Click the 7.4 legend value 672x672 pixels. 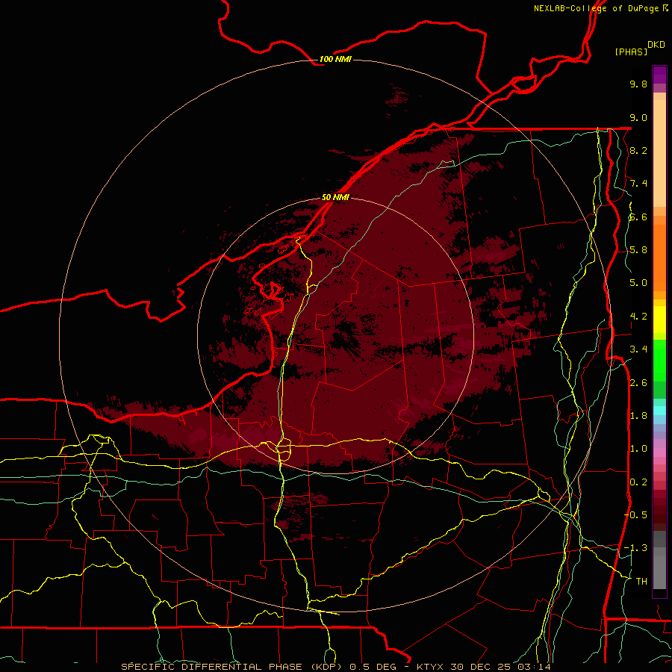point(638,184)
